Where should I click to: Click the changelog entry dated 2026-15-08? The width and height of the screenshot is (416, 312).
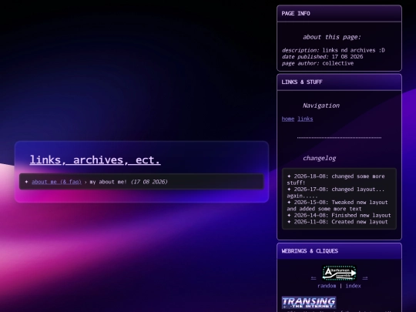[337, 206]
